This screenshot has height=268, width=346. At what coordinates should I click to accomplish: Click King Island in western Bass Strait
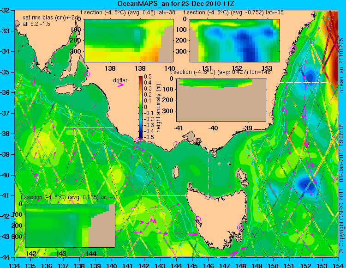click(x=176, y=172)
